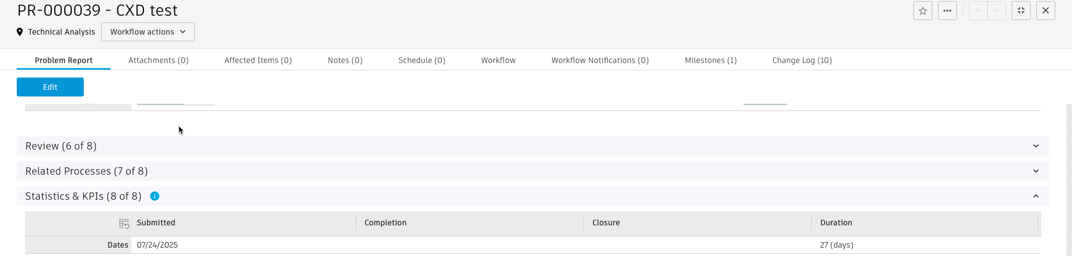Click the Submitted date 07/24/2025 cell
The height and width of the screenshot is (256, 1072).
coord(157,245)
